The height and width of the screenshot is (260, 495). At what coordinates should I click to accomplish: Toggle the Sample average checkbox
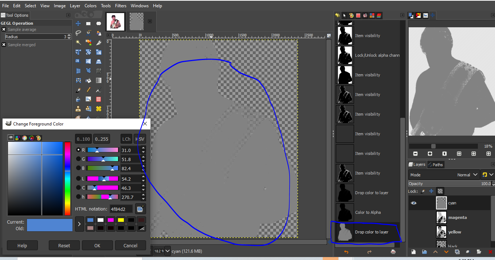pyautogui.click(x=4, y=29)
